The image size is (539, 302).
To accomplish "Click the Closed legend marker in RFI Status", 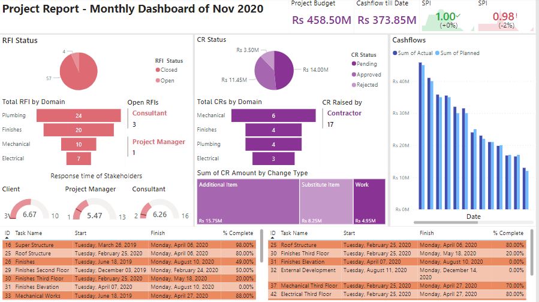I will tap(158, 70).
